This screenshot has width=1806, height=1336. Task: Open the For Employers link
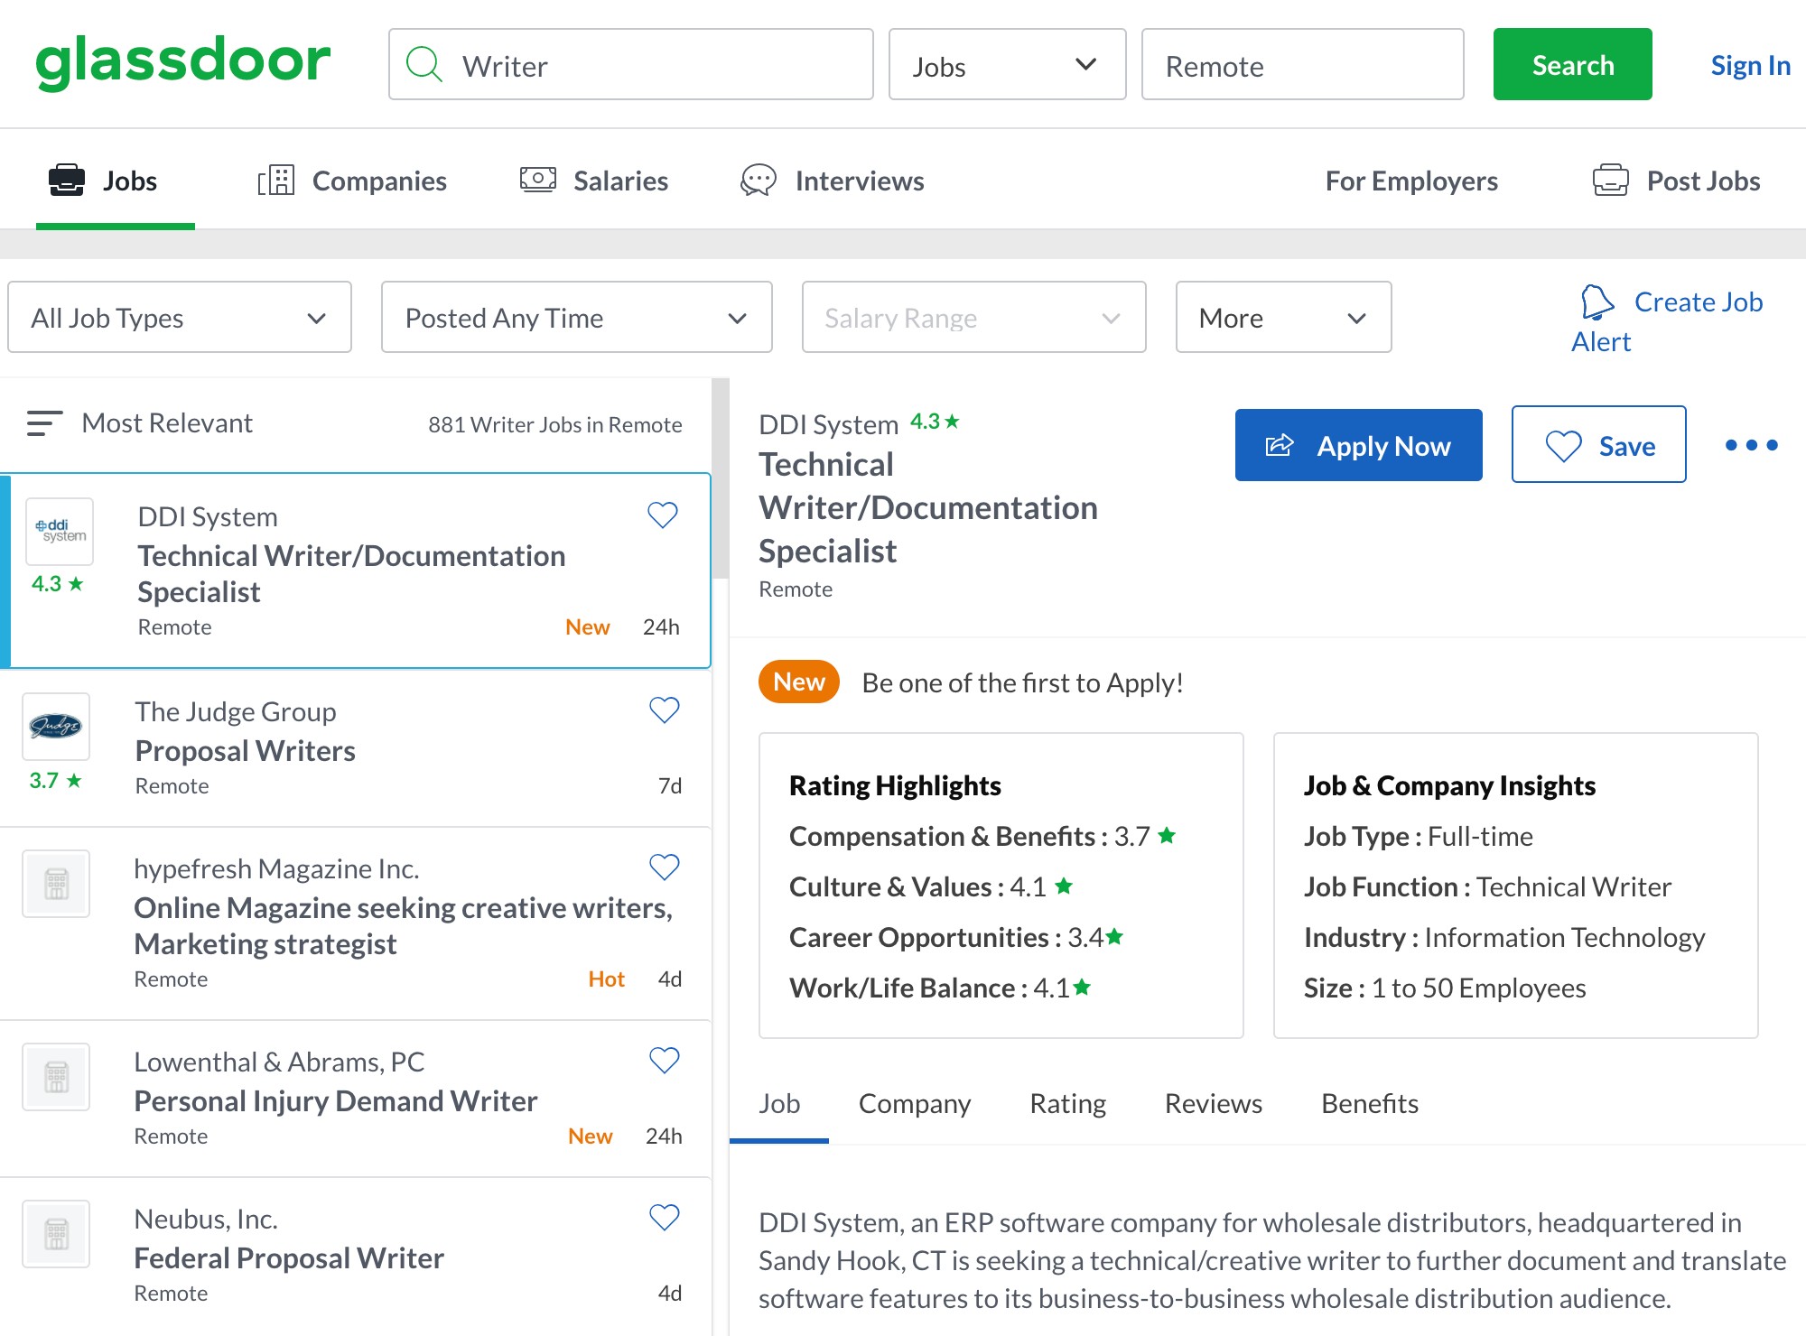click(x=1410, y=181)
